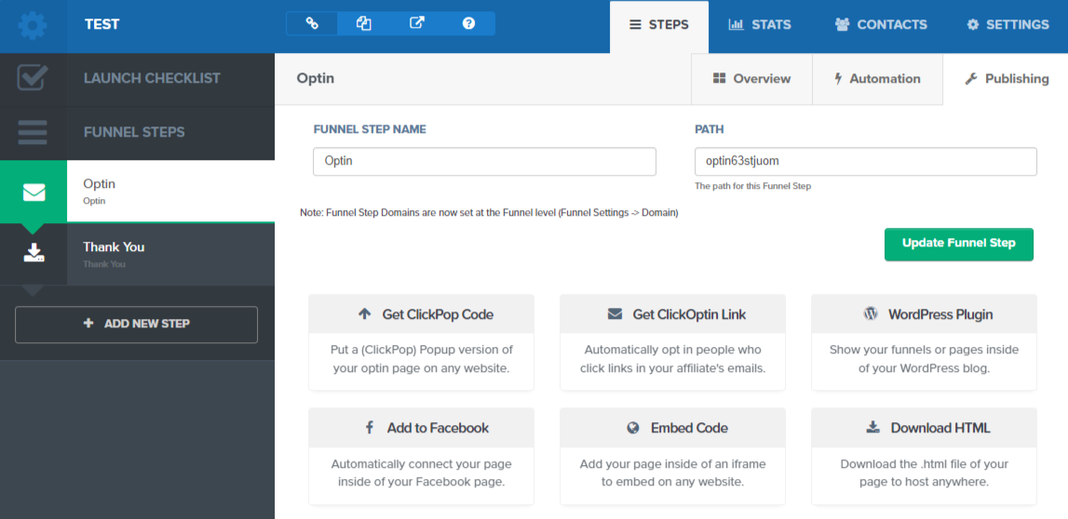Click the Embed Code globe icon

633,428
